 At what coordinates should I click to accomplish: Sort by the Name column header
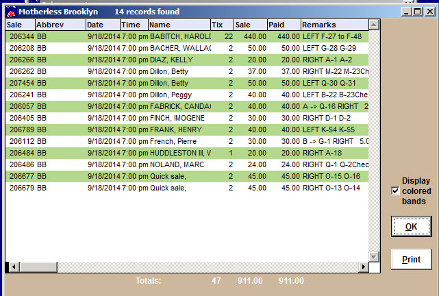click(179, 25)
